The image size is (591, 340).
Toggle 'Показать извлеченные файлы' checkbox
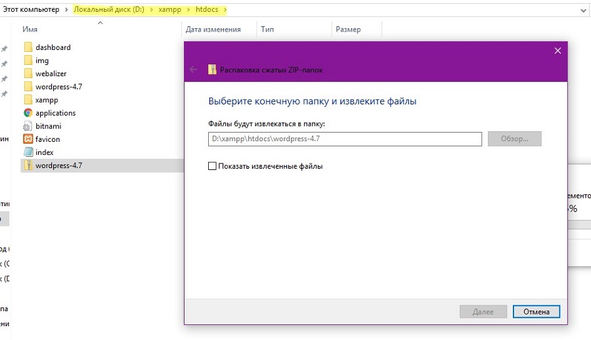point(212,166)
